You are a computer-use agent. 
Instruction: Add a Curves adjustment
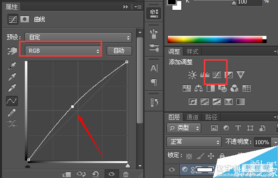pyautogui.click(x=217, y=75)
